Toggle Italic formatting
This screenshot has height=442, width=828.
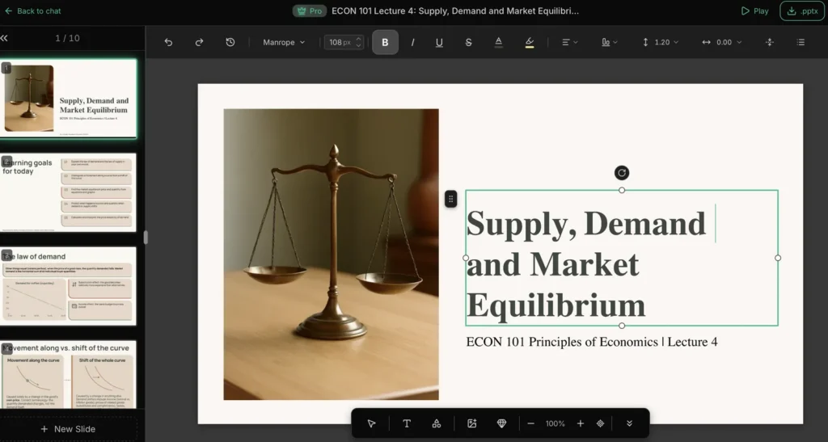[x=412, y=42]
